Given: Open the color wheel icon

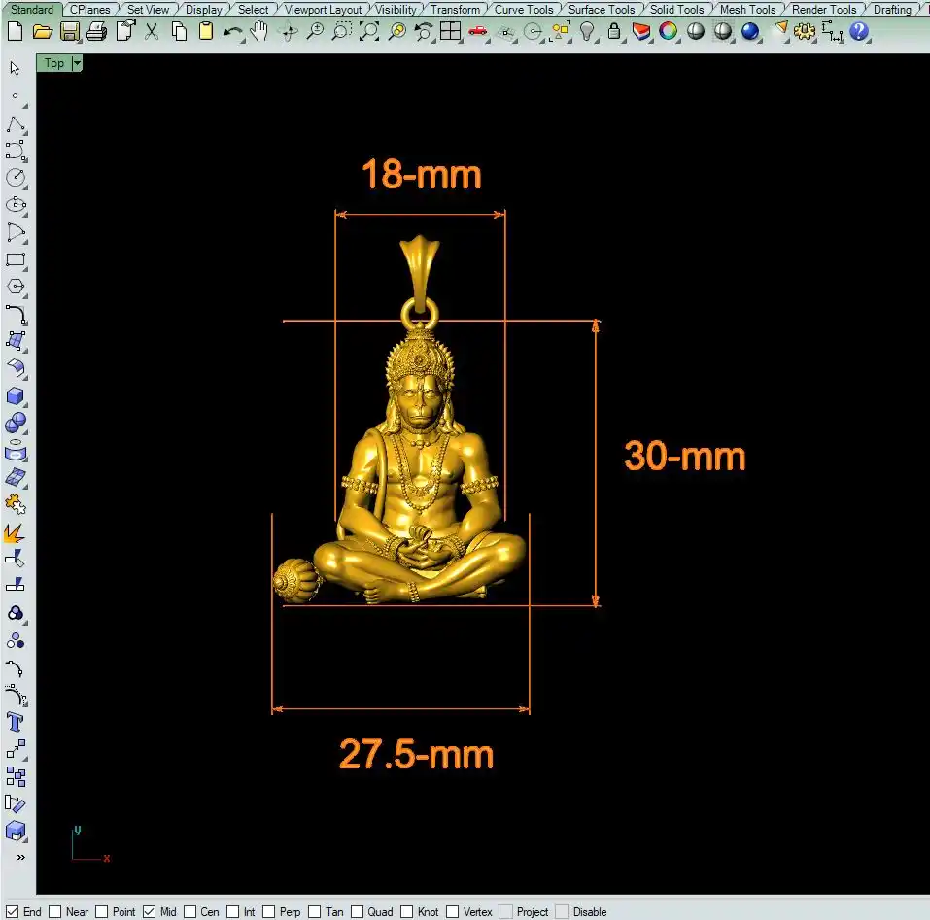Looking at the screenshot, I should [x=669, y=32].
